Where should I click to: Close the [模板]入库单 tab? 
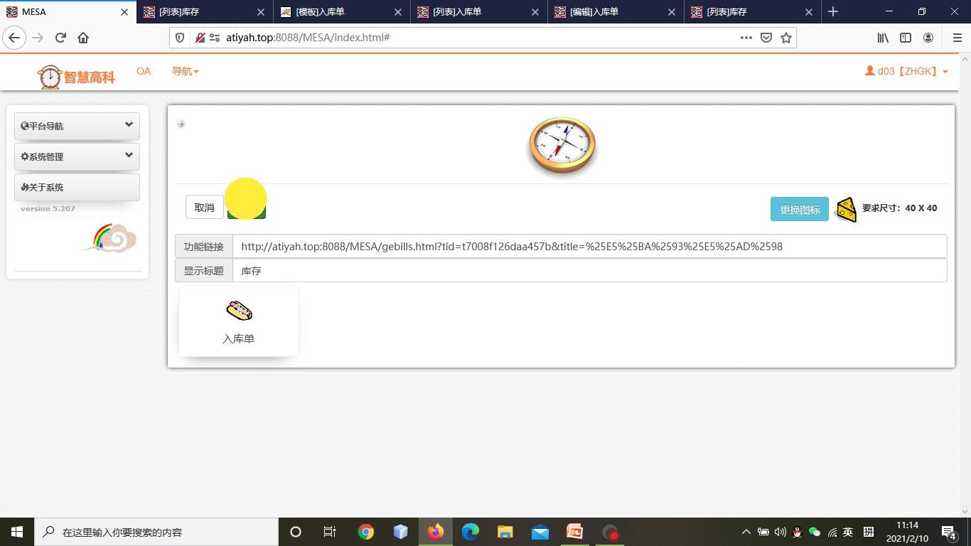pos(398,12)
